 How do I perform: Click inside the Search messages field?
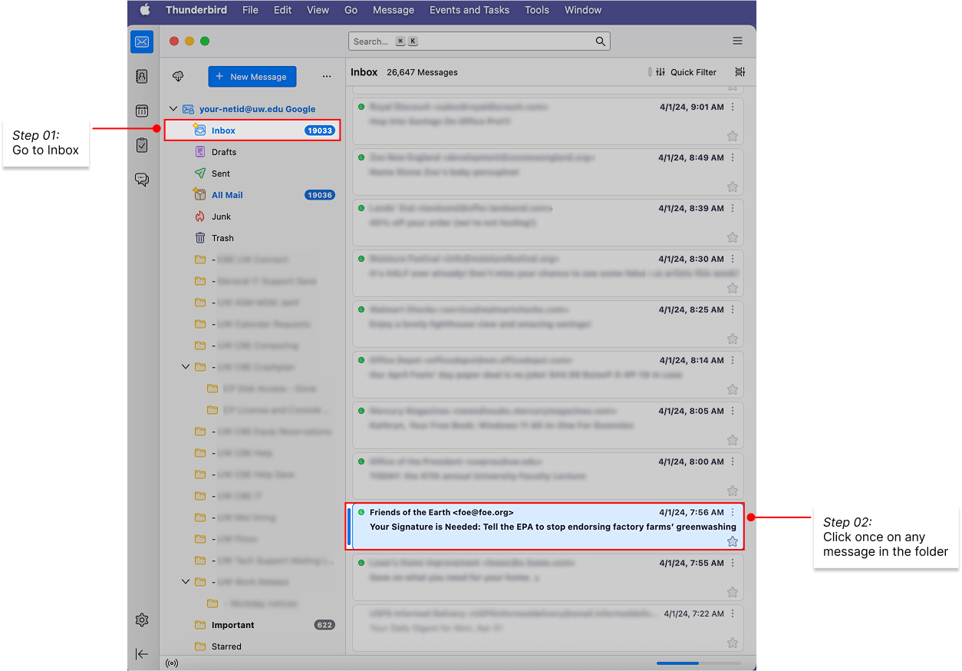tap(476, 41)
